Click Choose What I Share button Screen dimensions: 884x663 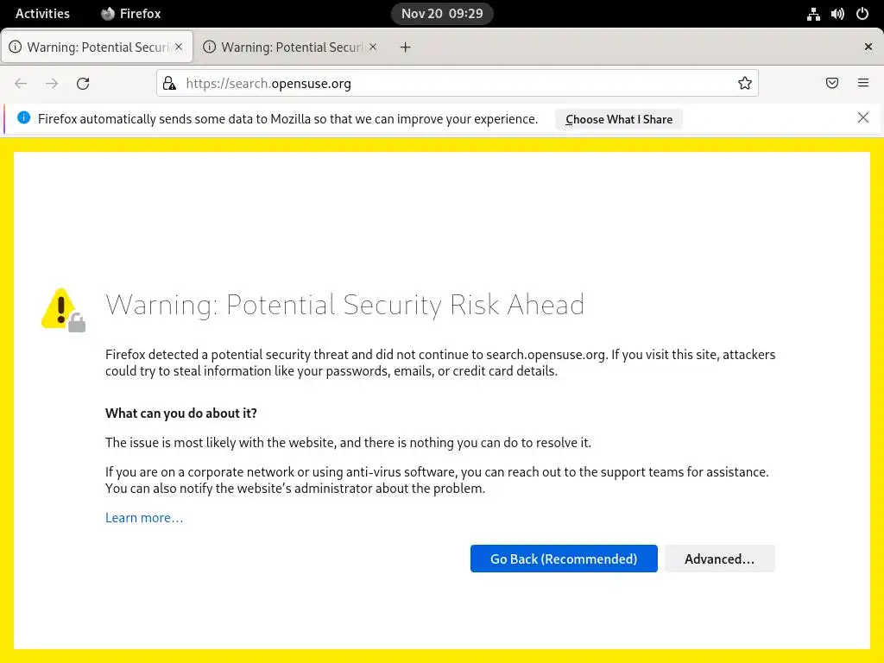coord(618,119)
